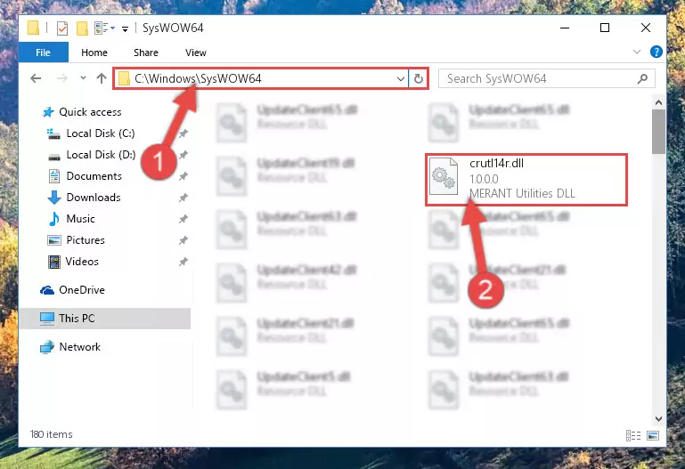The width and height of the screenshot is (685, 469).
Task: Minimize the SysWOW64 window
Action: tap(565, 28)
